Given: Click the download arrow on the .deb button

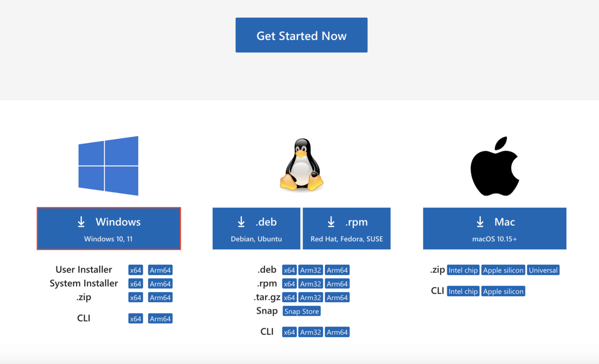Looking at the screenshot, I should pos(241,222).
